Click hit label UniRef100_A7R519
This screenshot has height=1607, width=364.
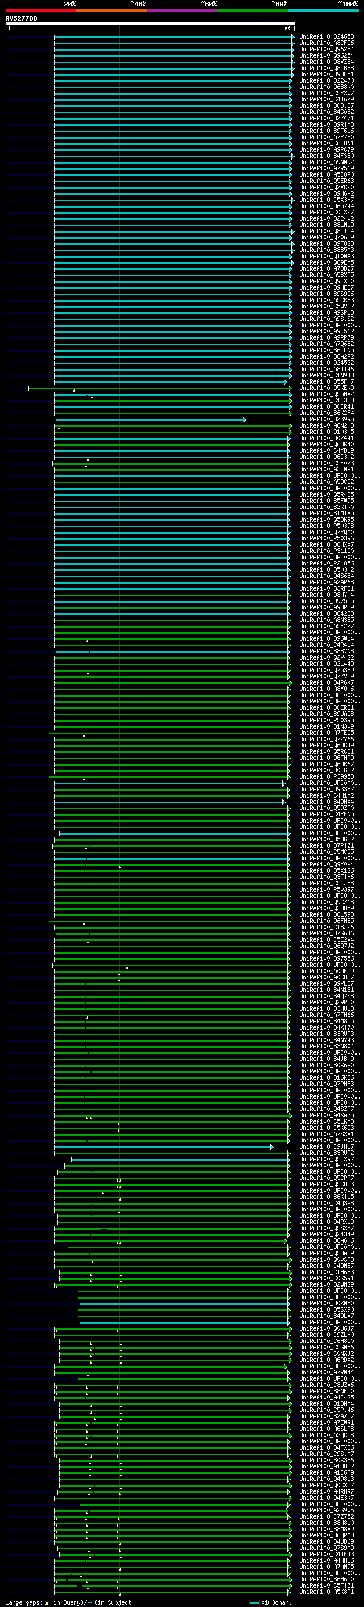pos(326,168)
